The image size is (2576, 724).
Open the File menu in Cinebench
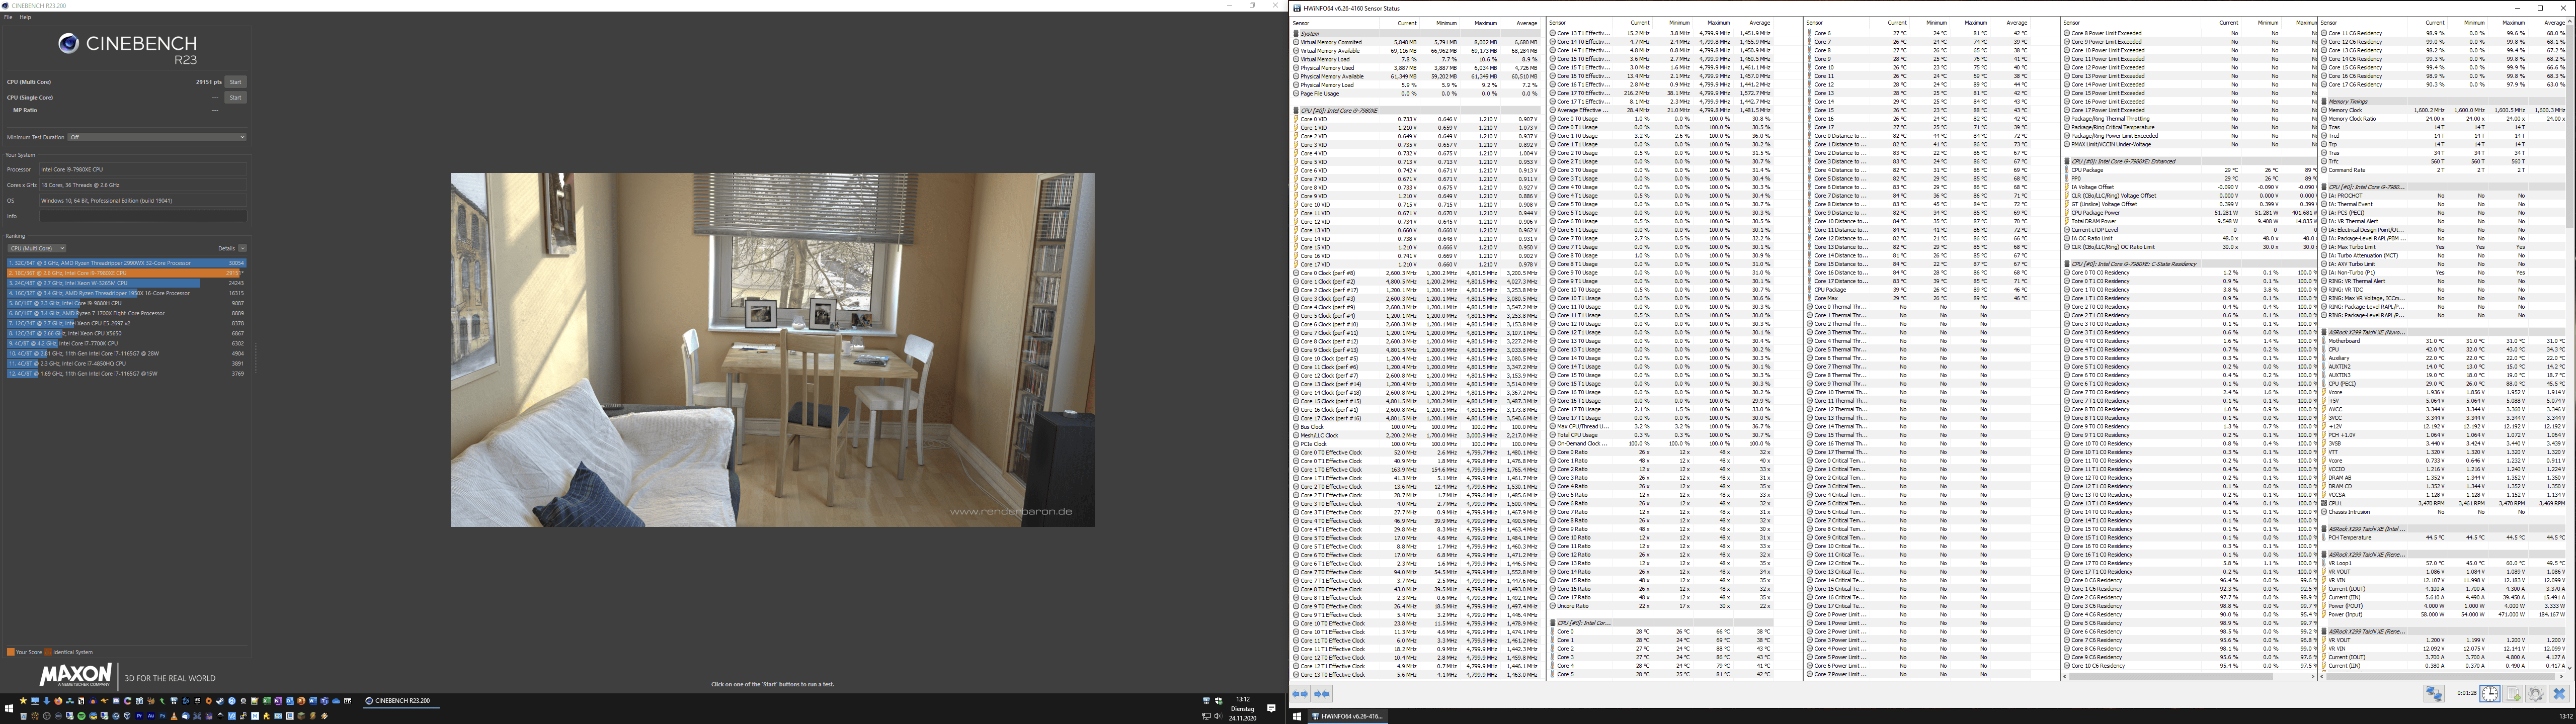coord(8,17)
